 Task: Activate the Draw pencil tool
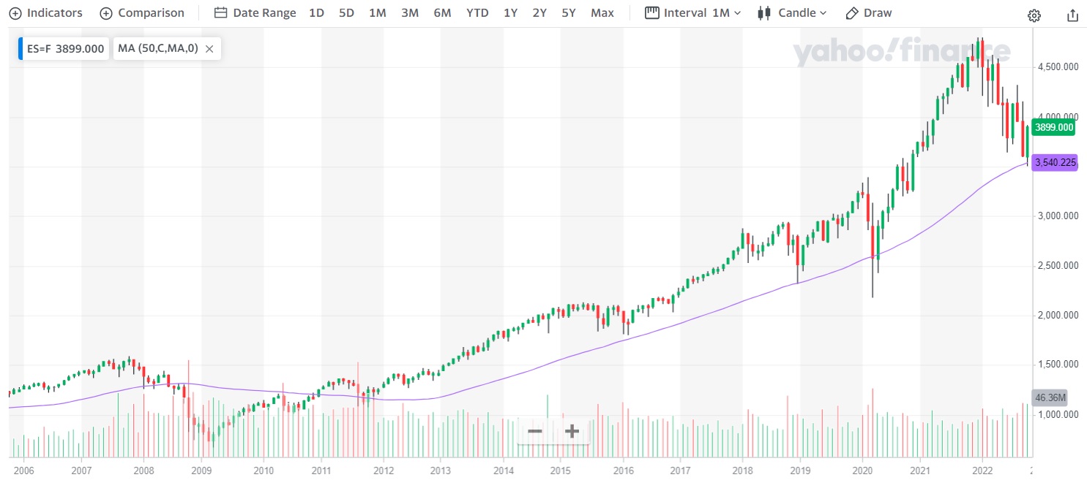[869, 13]
